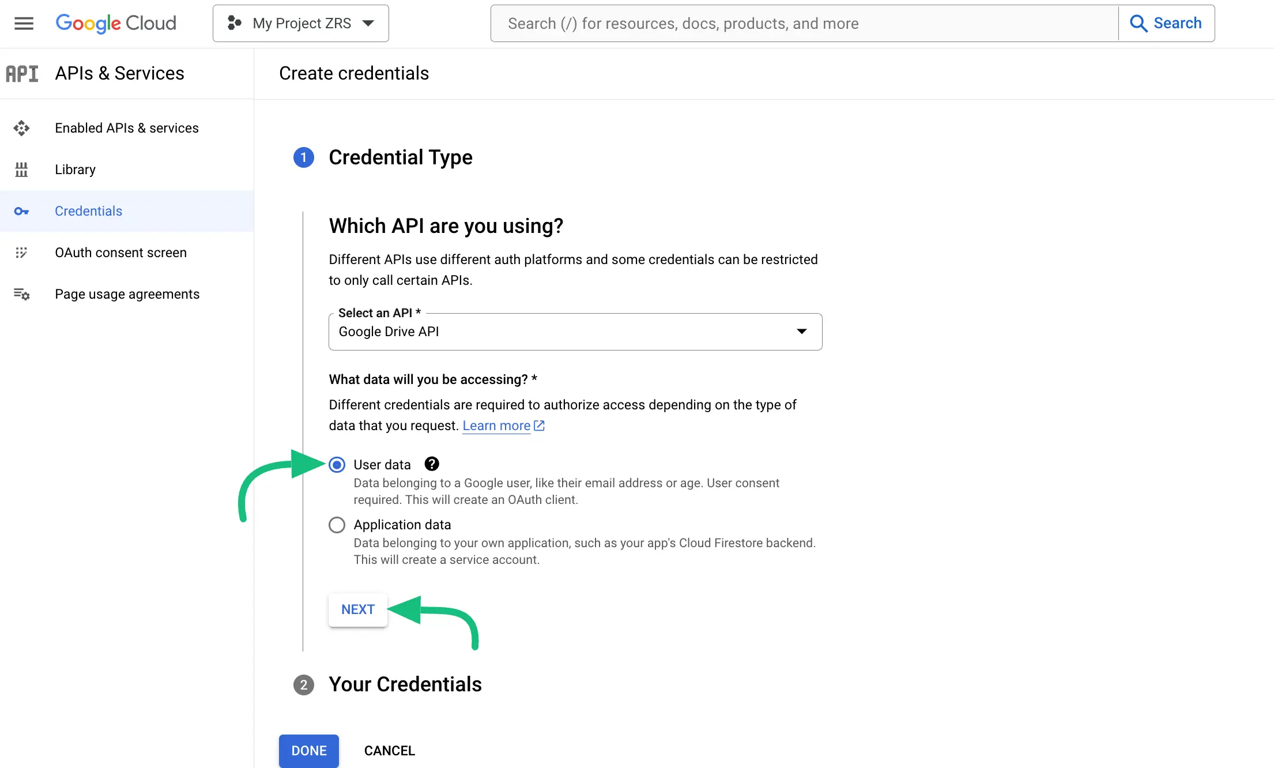Click the Credentials key icon

pos(21,211)
